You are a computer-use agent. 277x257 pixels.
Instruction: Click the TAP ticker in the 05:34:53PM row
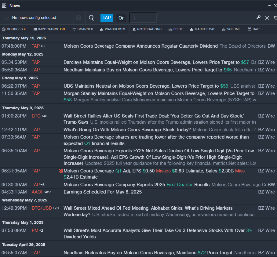pos(36,62)
